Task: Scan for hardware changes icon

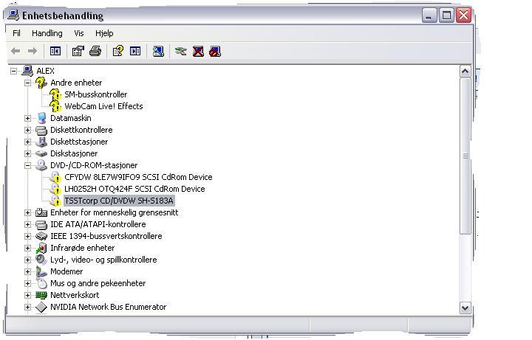Action: coord(158,51)
